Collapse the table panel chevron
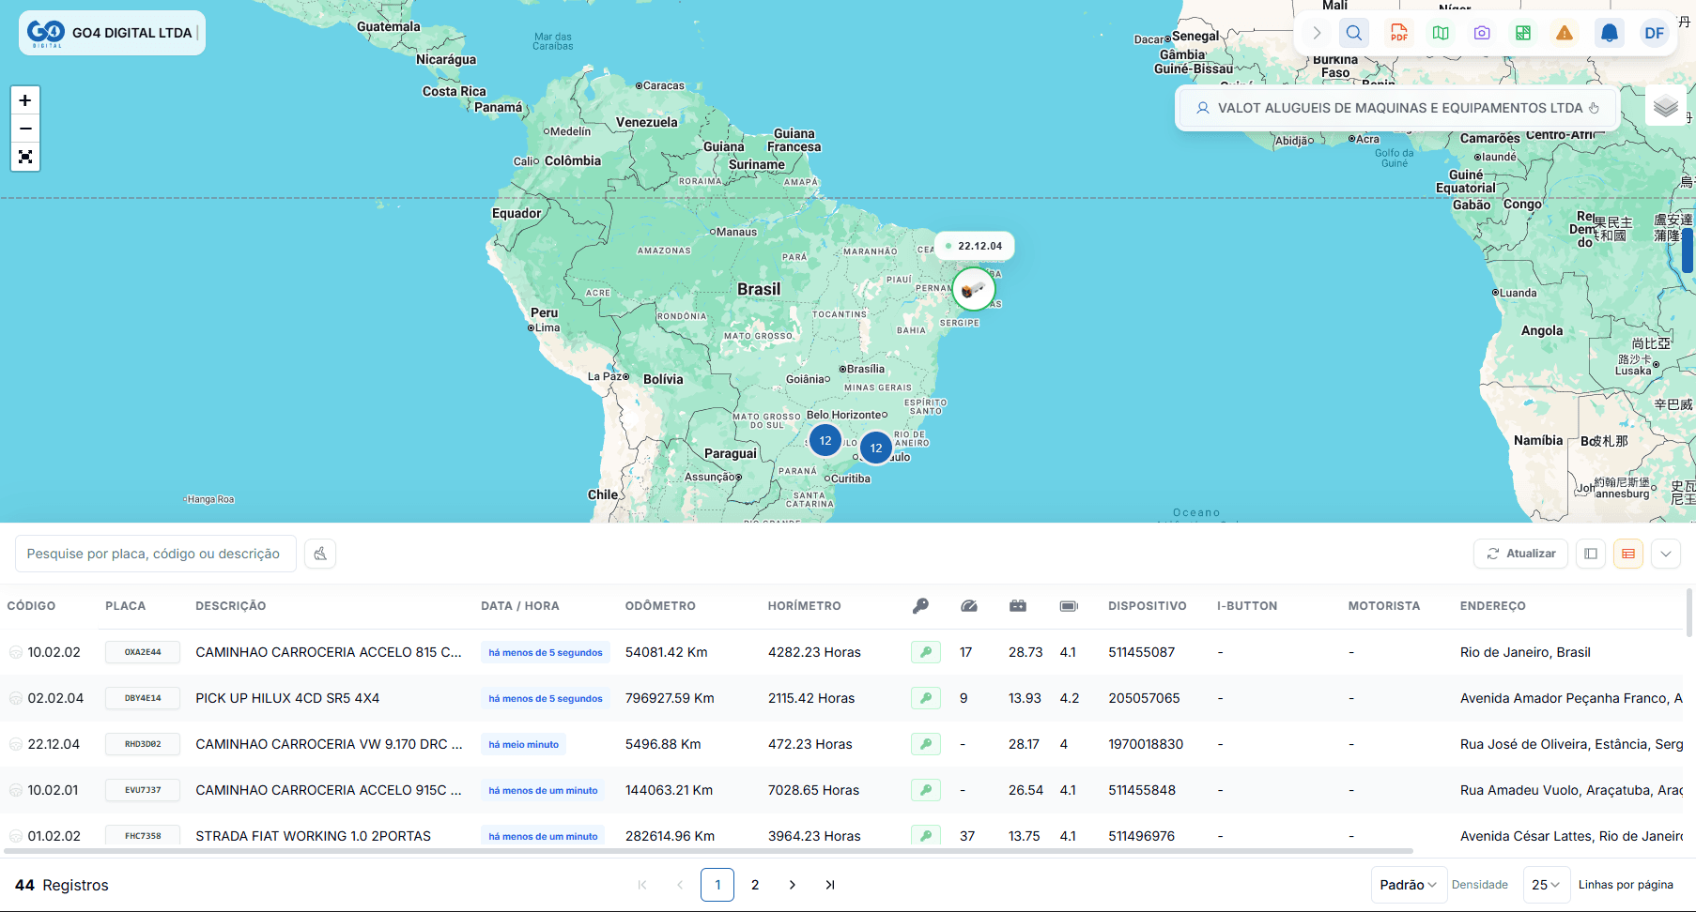Screen dimensions: 1696x912 click(x=1666, y=554)
